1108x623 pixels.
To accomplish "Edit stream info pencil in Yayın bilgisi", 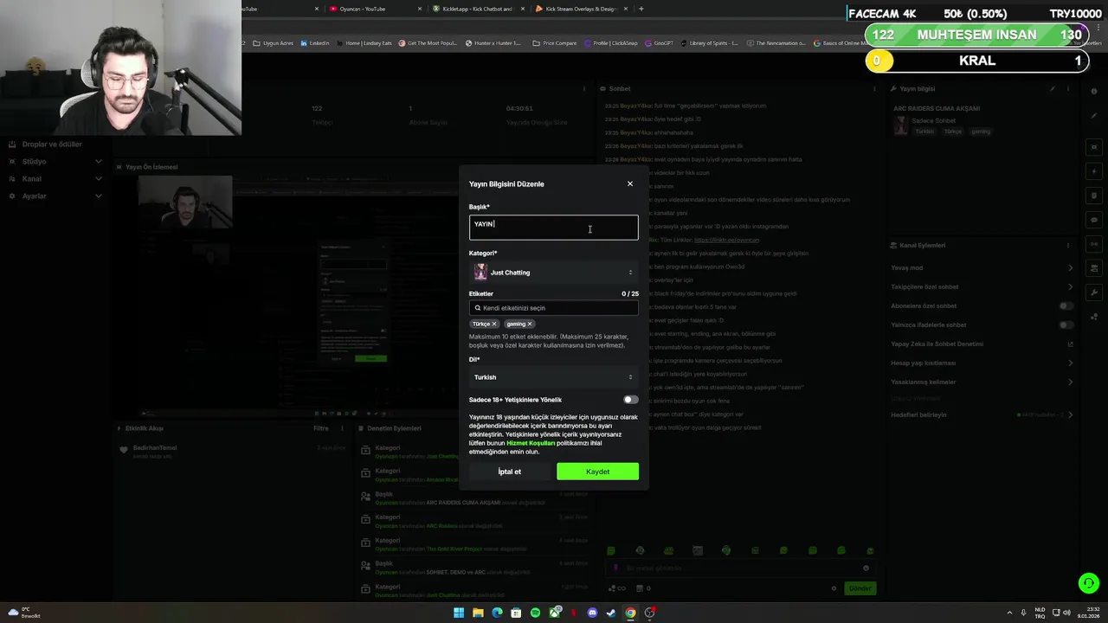I will point(1053,88).
